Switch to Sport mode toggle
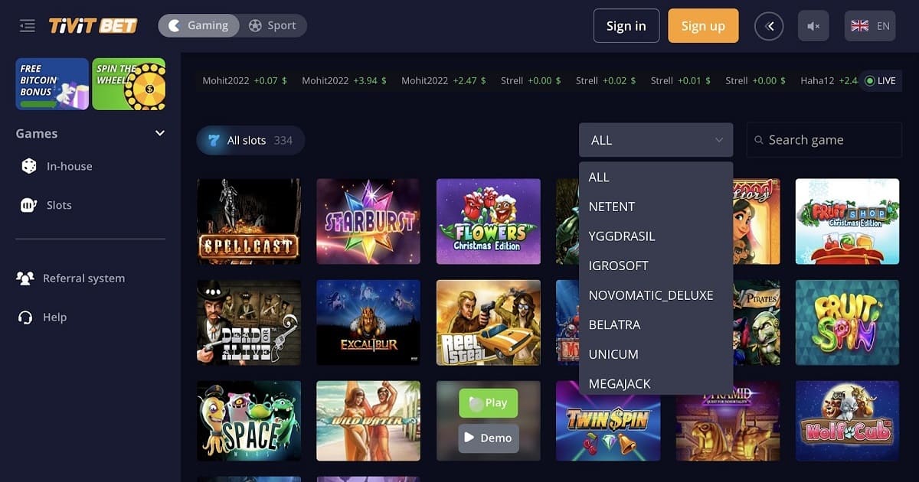 [x=273, y=25]
